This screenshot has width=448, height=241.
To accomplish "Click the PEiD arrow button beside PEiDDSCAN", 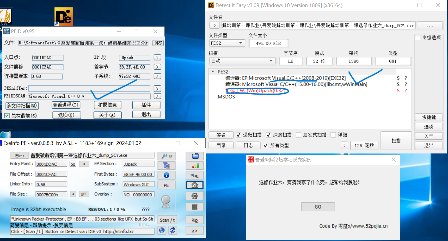I will [x=157, y=96].
